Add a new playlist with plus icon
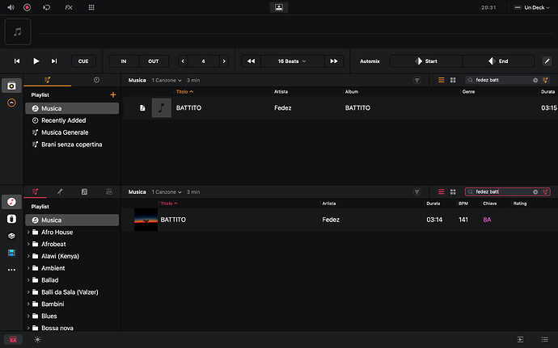This screenshot has height=348, width=558. point(112,95)
